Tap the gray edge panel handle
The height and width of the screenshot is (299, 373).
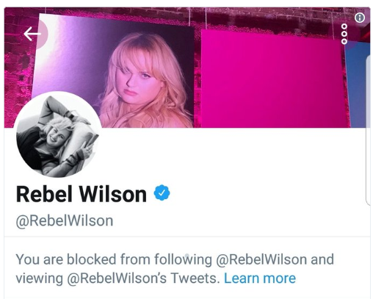click(369, 130)
